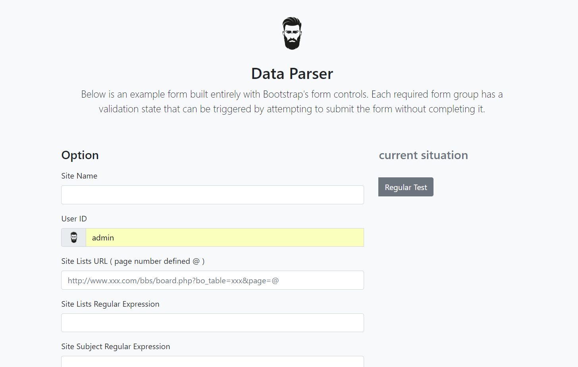Click the Site Subject Regular Expression input
578x367 pixels.
tap(212, 362)
